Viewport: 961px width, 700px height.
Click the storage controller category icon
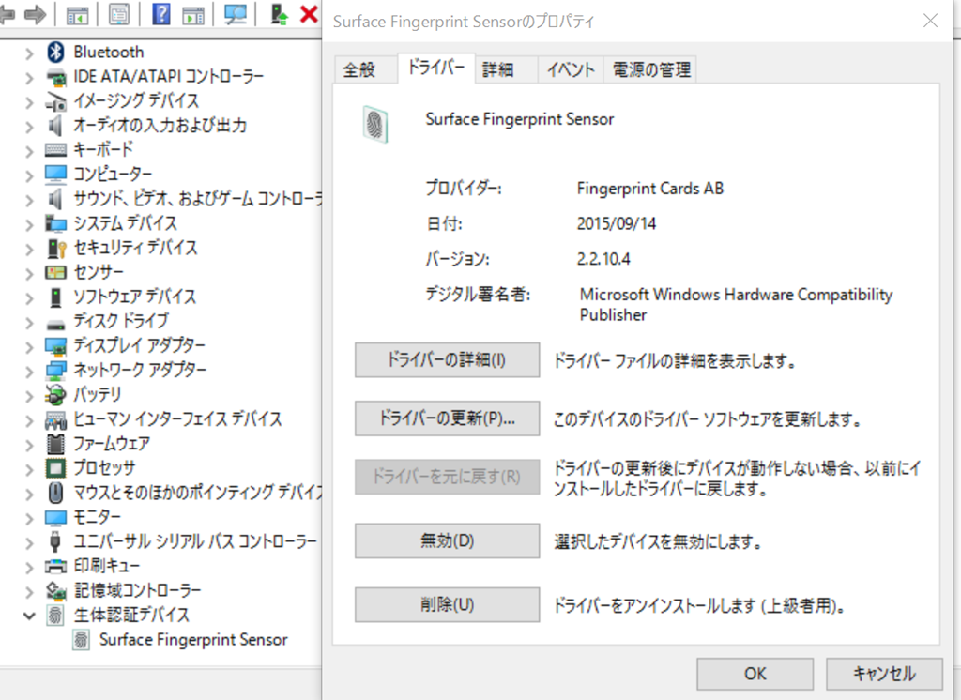click(55, 591)
